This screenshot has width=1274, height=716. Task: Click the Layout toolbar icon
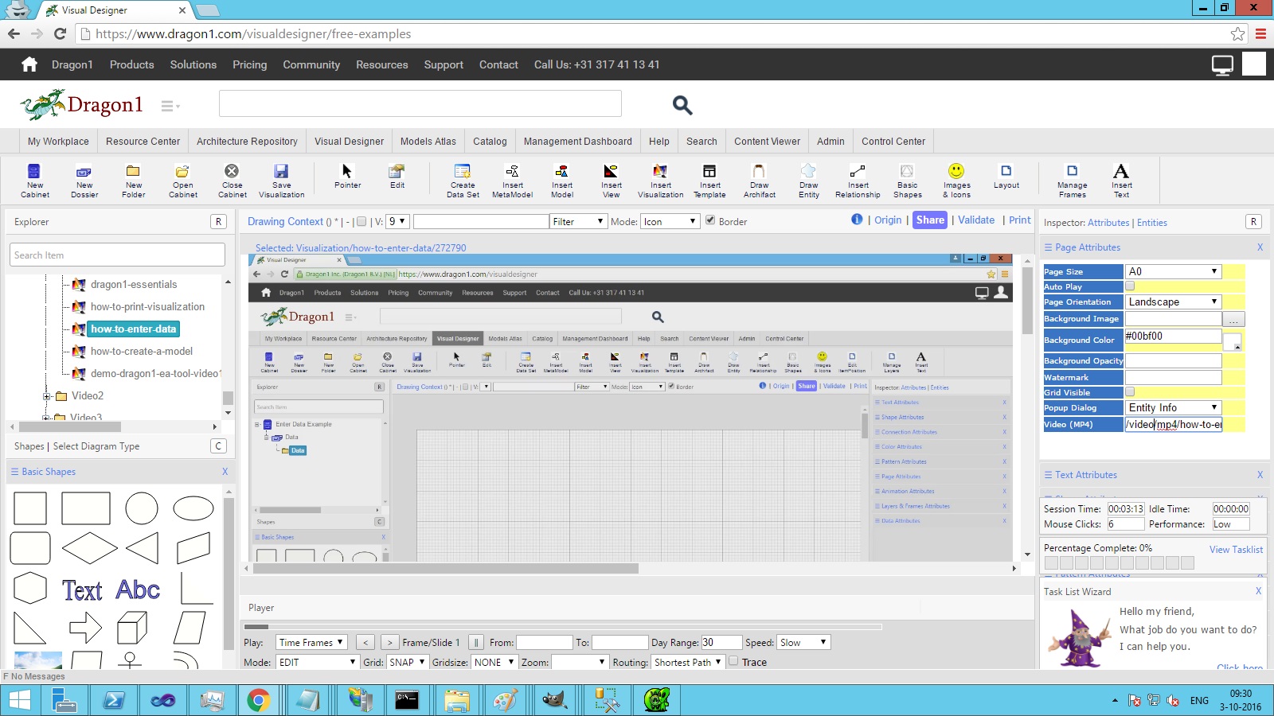click(x=1006, y=176)
